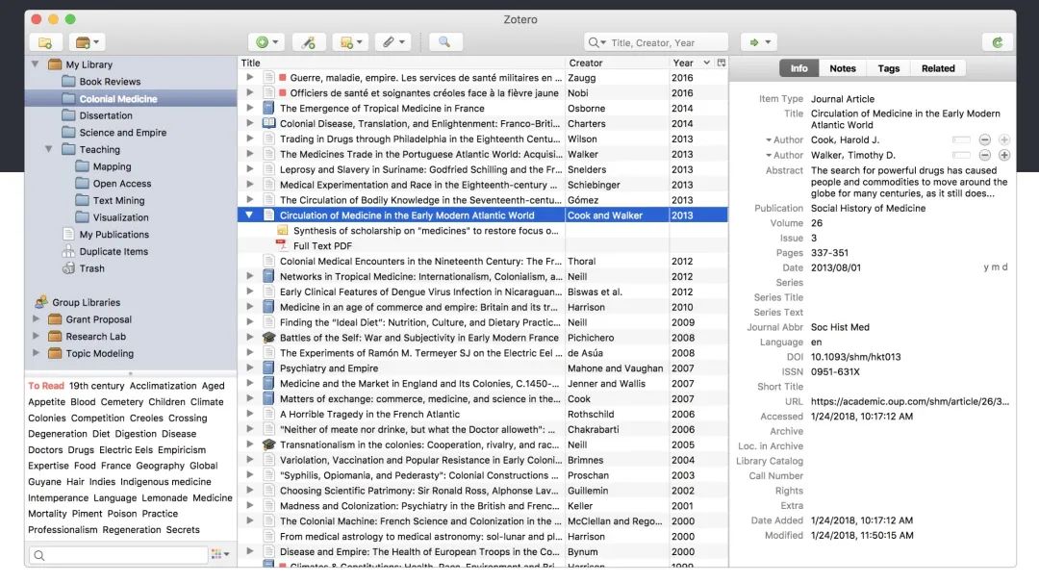1039x583 pixels.
Task: Expand the Topic Modeling group library
Action: tap(36, 353)
